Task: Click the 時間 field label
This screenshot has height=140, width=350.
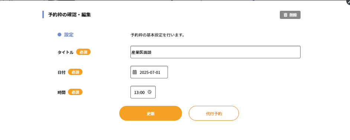Action: [x=61, y=92]
